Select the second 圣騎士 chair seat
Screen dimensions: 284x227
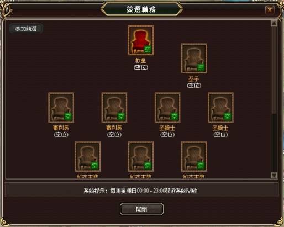(x=220, y=108)
